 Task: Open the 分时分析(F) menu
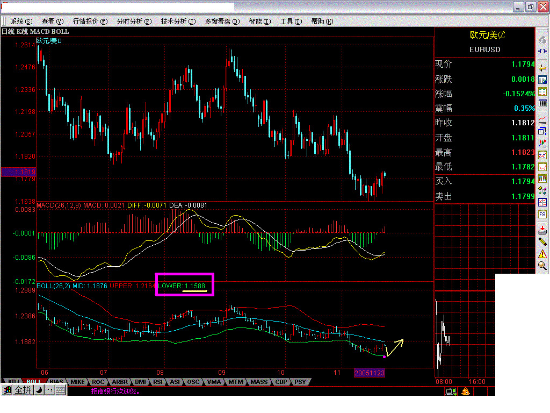(x=134, y=22)
